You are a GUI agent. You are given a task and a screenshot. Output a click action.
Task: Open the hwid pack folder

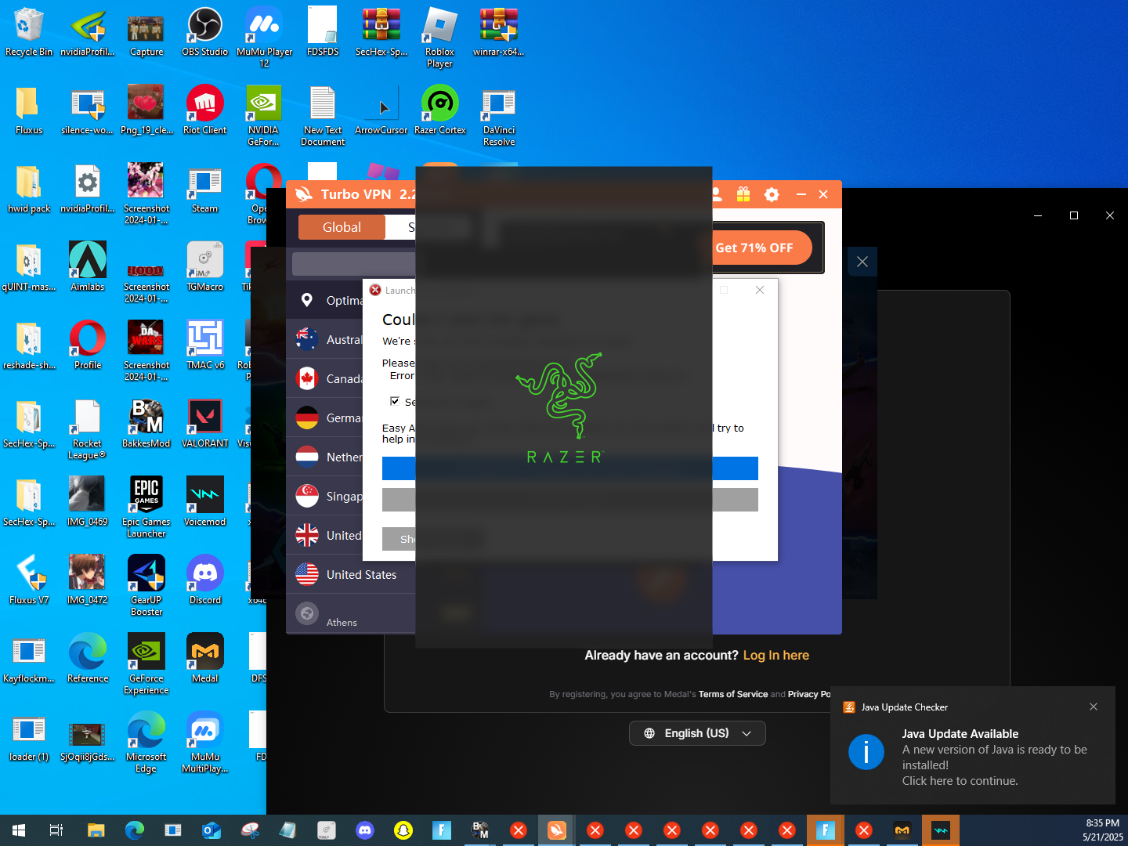(x=28, y=189)
